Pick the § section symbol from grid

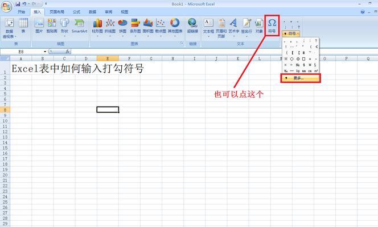[x=315, y=65]
